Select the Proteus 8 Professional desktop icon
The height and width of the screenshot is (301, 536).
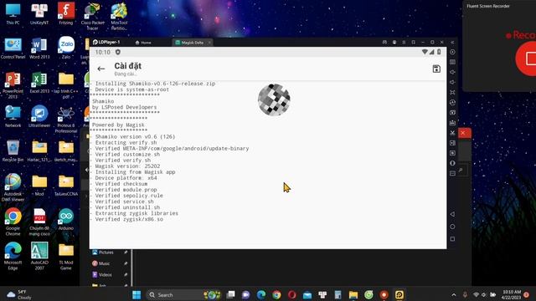tap(66, 120)
